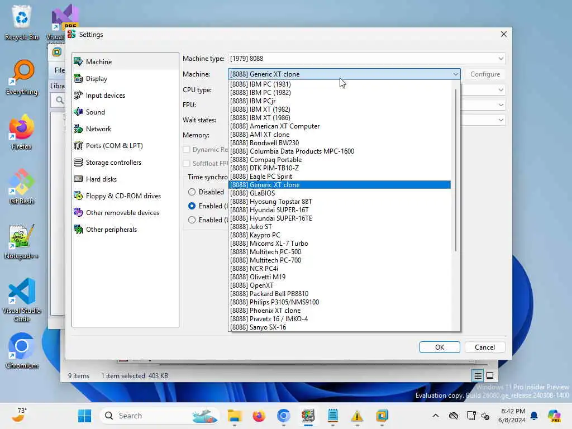Screen dimensions: 572x429
Task: Open the notification bell in tray
Action: point(534,416)
